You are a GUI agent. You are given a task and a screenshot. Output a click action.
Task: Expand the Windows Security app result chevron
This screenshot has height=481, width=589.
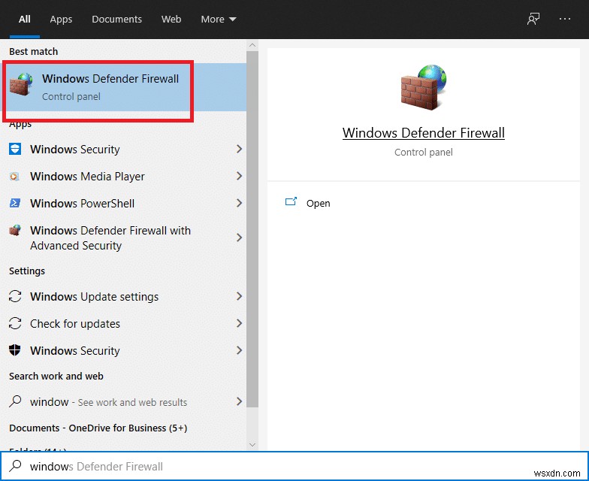coord(239,149)
